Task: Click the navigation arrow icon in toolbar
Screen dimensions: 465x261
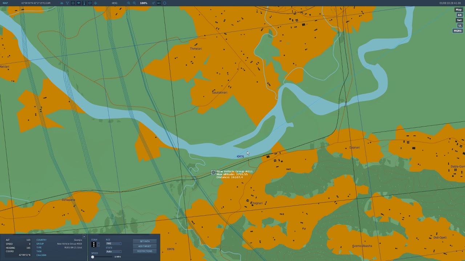Action: point(153,3)
